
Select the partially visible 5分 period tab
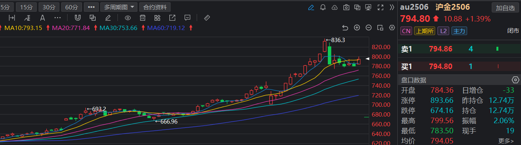(6, 7)
